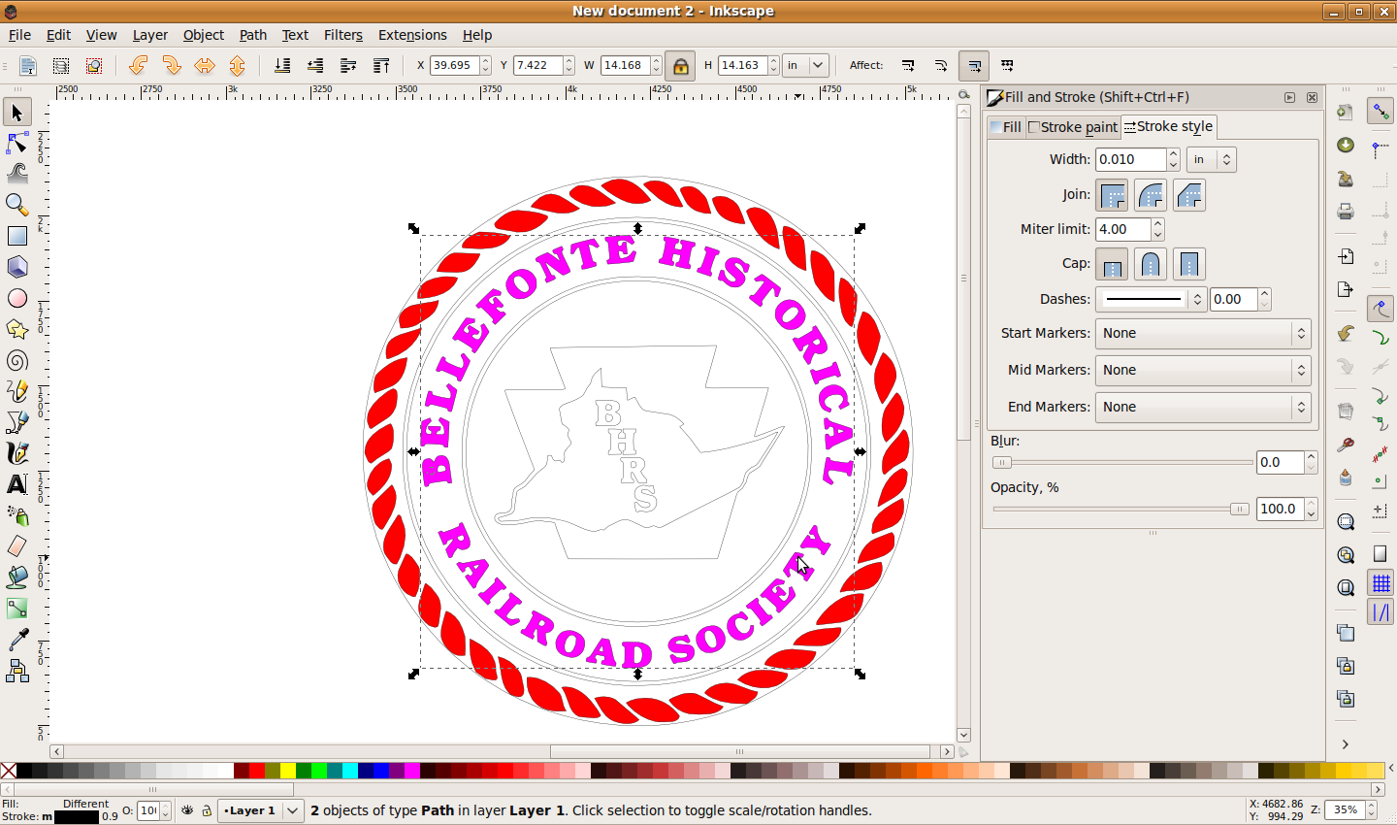Viewport: 1397px width, 825px height.
Task: Pick the yellow palette swatch
Action: (287, 771)
